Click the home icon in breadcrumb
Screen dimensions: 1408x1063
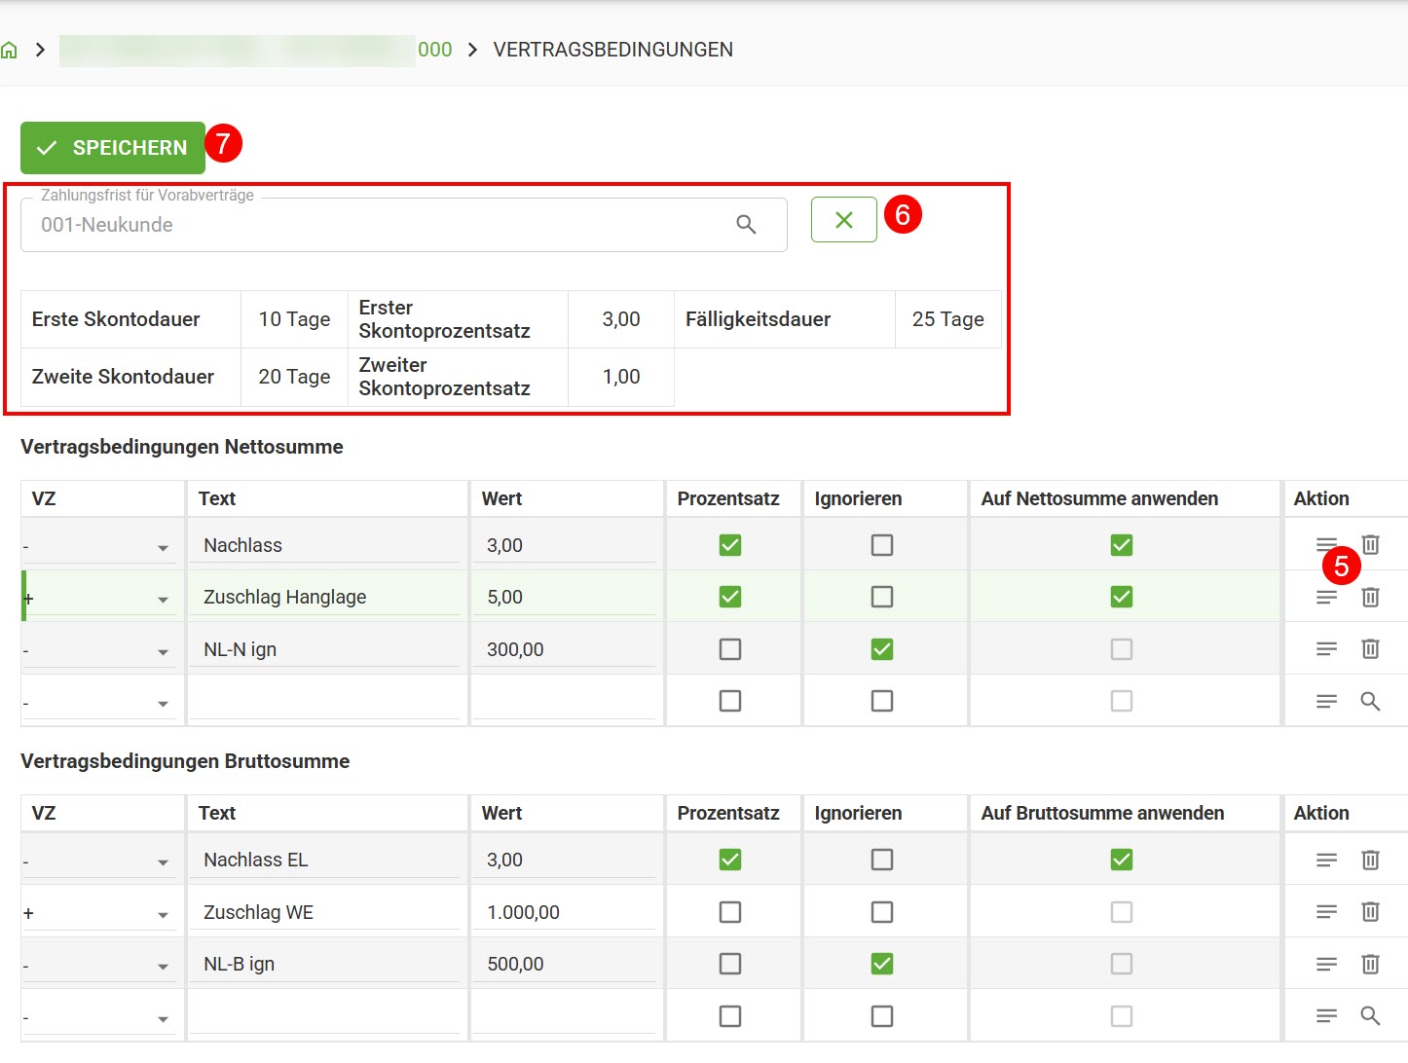9,50
